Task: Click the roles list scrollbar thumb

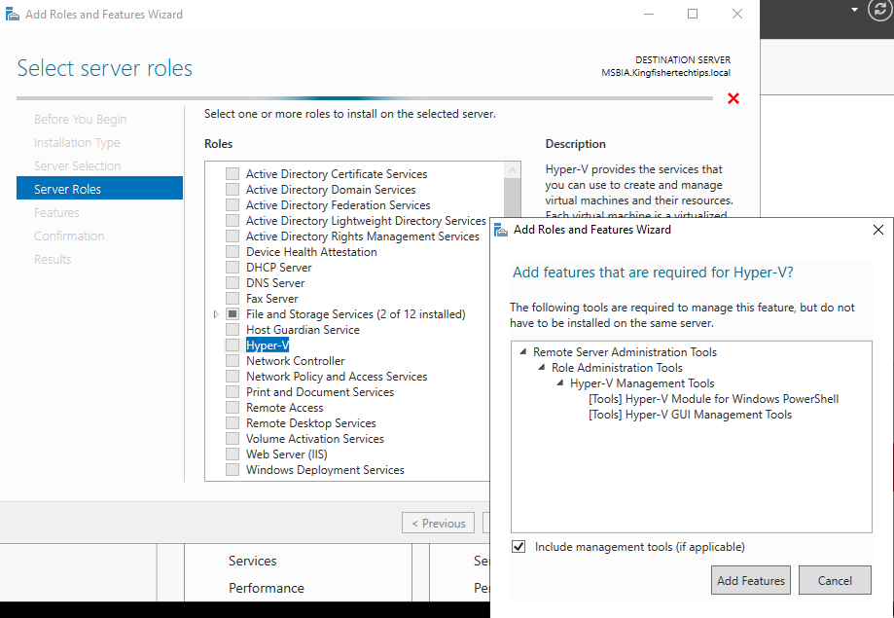Action: (x=512, y=198)
